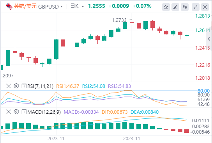Toggle the RSI panel expand plus box

[24, 86]
